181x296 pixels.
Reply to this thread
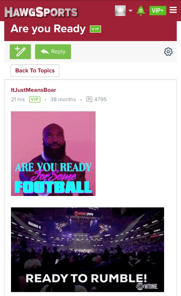53,51
